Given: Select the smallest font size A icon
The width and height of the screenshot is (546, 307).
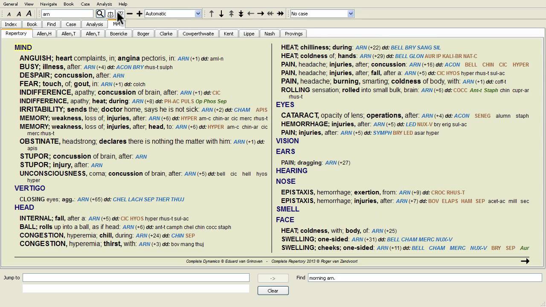Looking at the screenshot, I should point(9,14).
